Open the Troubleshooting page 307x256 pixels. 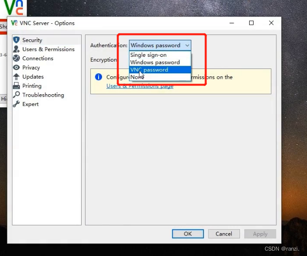click(x=43, y=95)
